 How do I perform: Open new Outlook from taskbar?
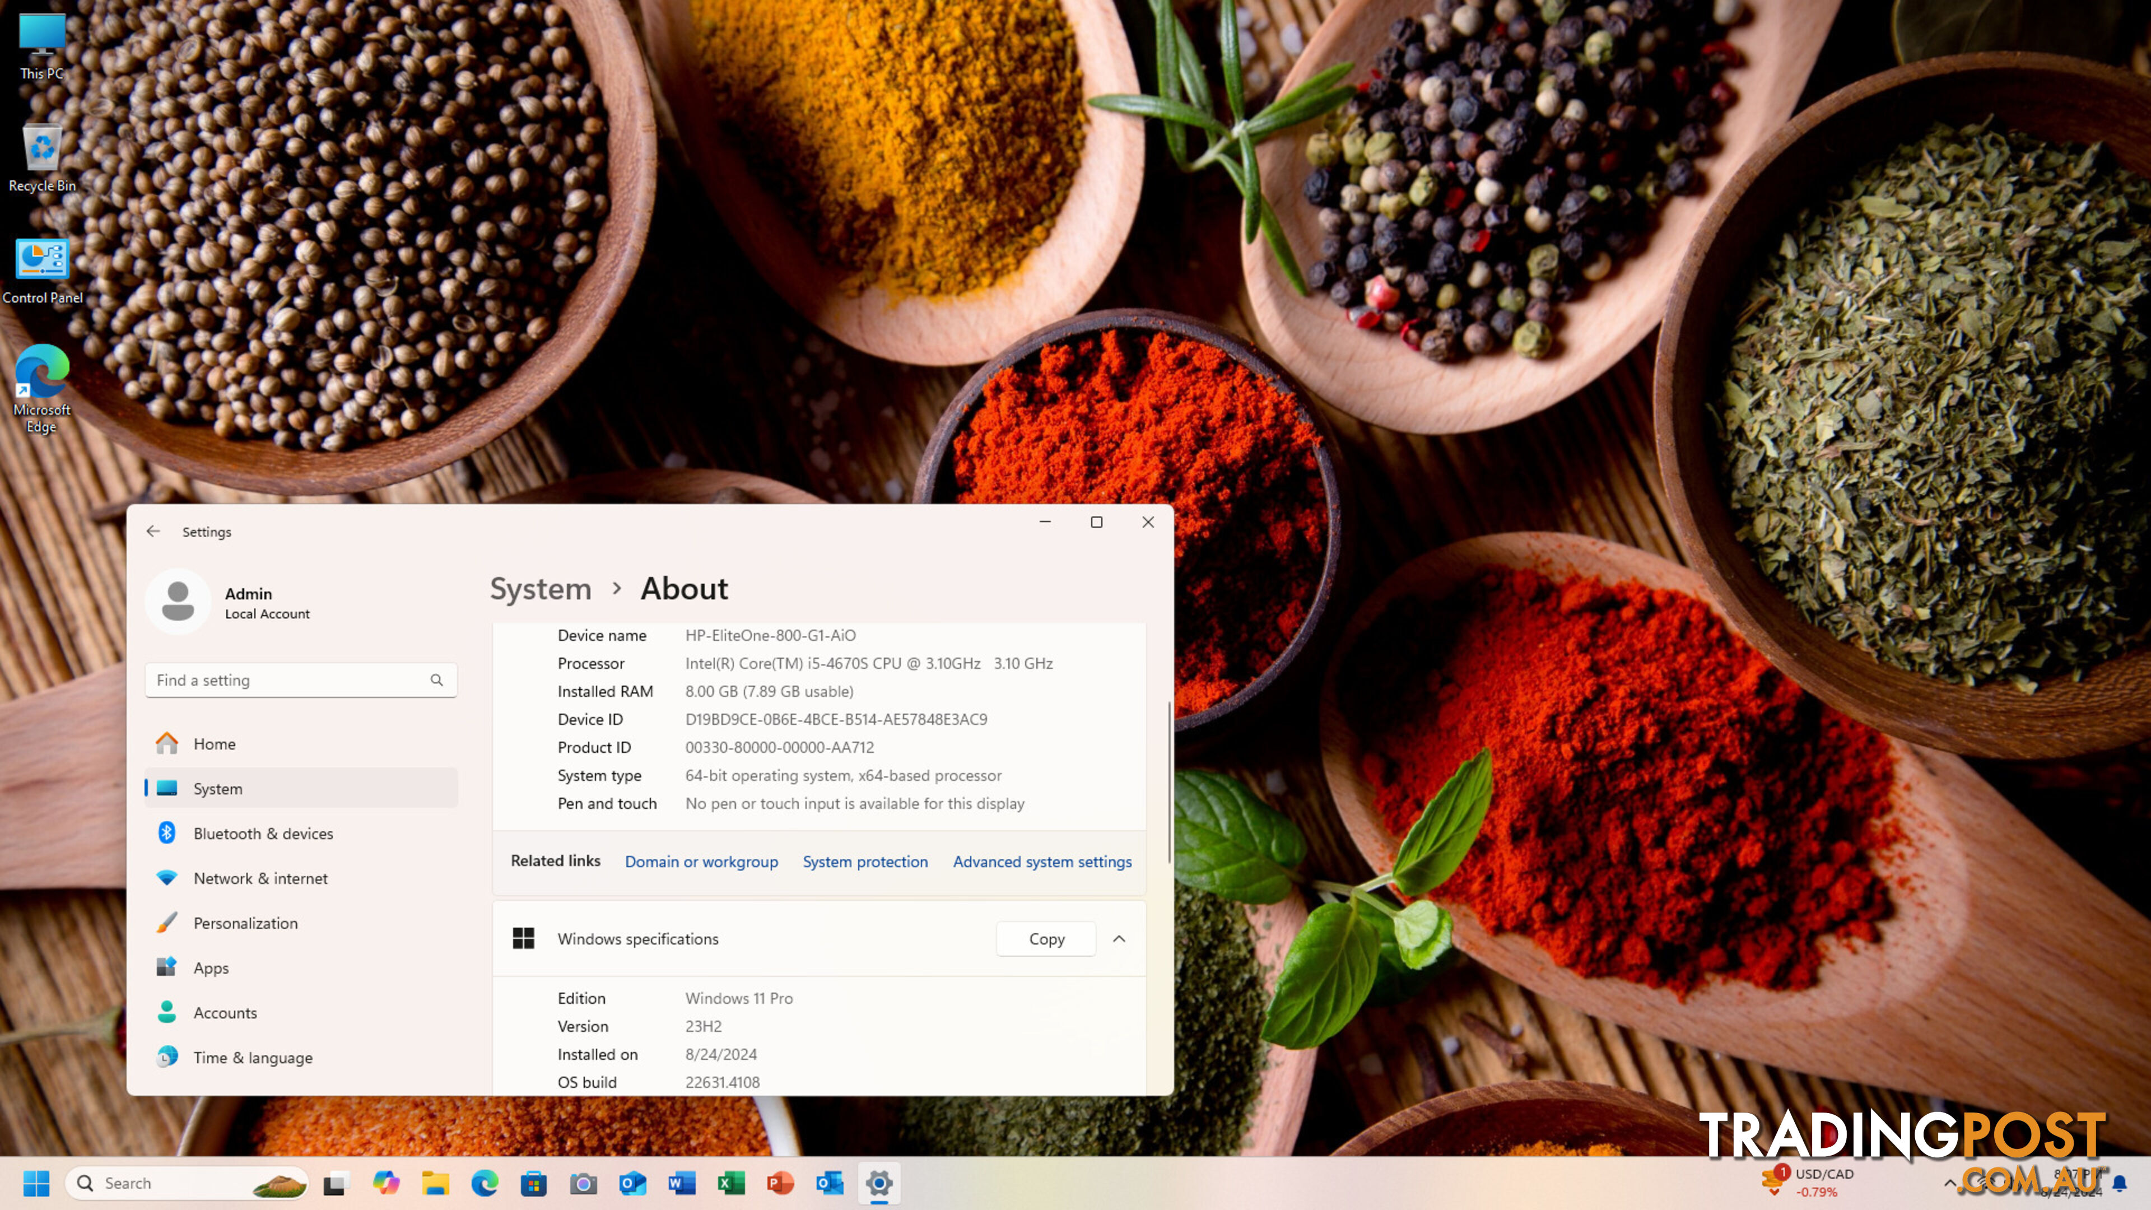tap(632, 1183)
